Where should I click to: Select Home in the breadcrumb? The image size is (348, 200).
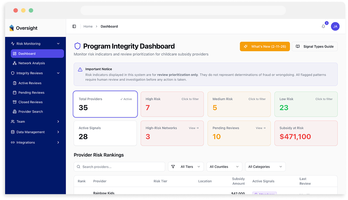tap(88, 26)
